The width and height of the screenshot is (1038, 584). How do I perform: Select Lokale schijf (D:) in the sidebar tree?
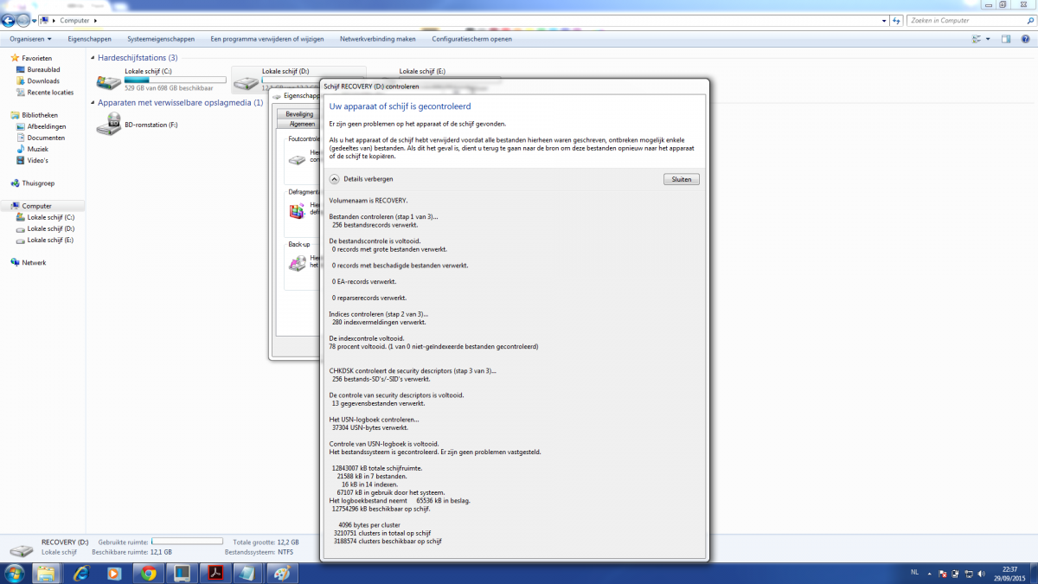point(50,228)
